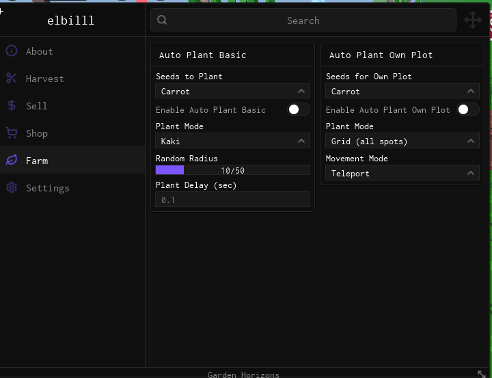Go to the Sell tab
492x378 pixels.
pos(72,105)
